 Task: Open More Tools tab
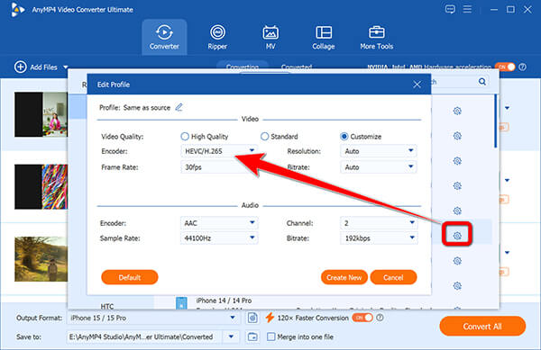(x=376, y=37)
